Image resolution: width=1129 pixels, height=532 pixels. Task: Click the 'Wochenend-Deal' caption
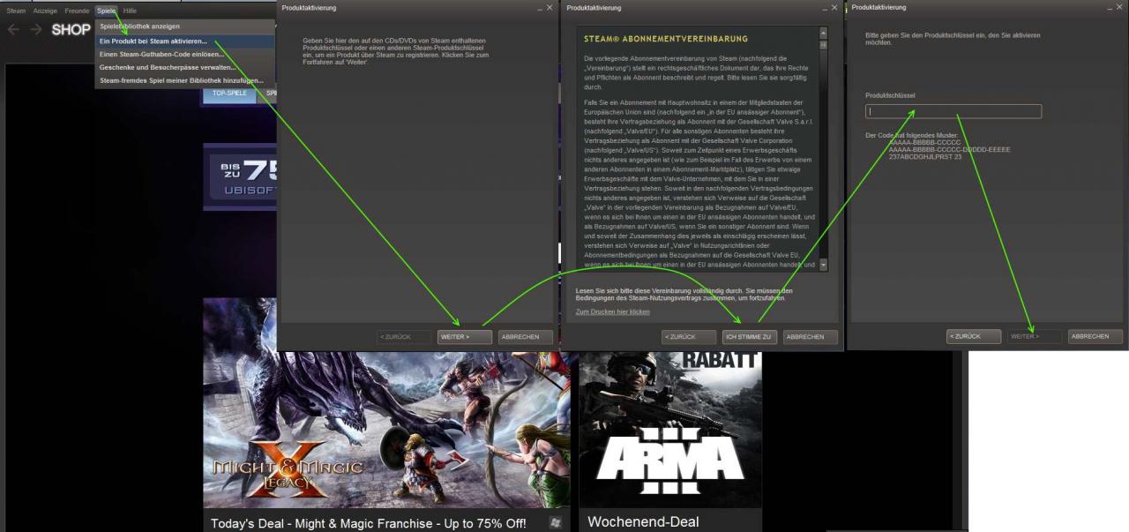(643, 522)
